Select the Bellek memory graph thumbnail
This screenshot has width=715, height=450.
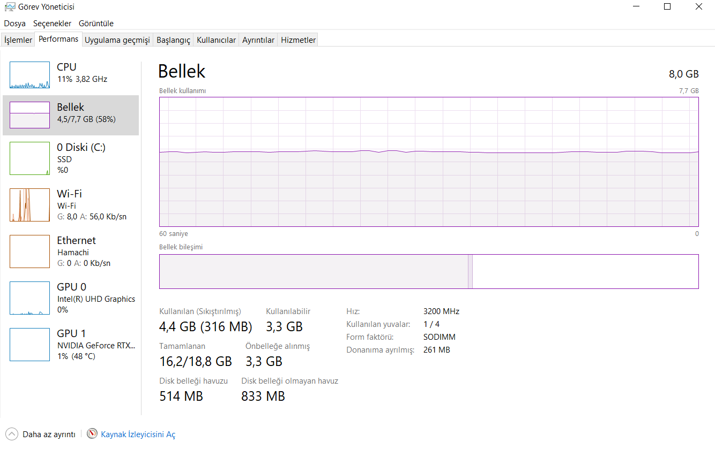(29, 115)
